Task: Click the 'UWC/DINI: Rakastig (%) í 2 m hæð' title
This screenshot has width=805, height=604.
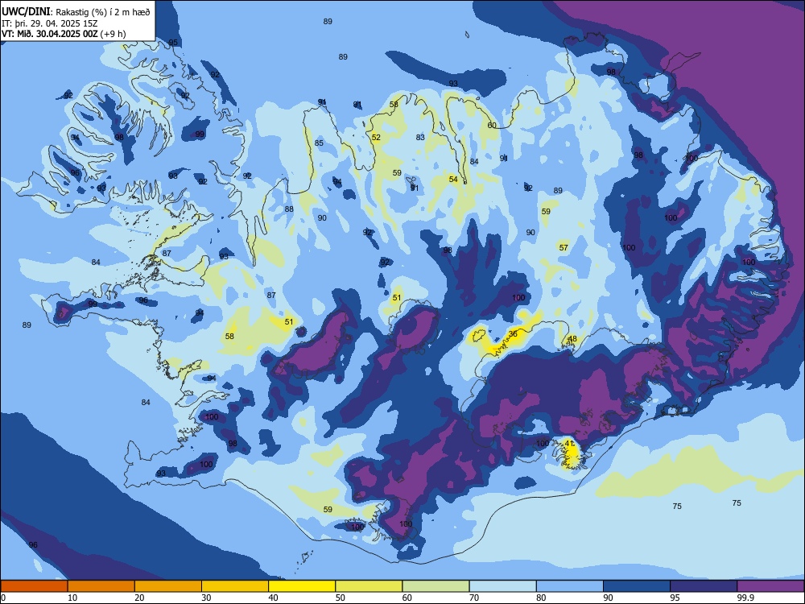Action: coord(76,12)
